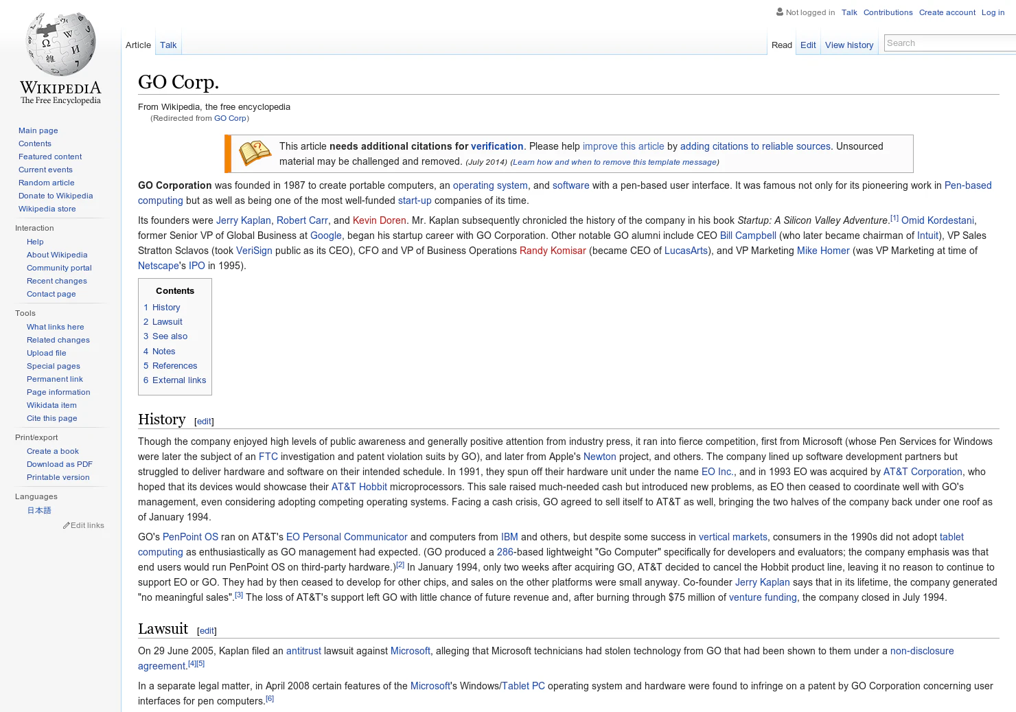Open the Edit tab
Screen dimensions: 1016x712
(808, 45)
